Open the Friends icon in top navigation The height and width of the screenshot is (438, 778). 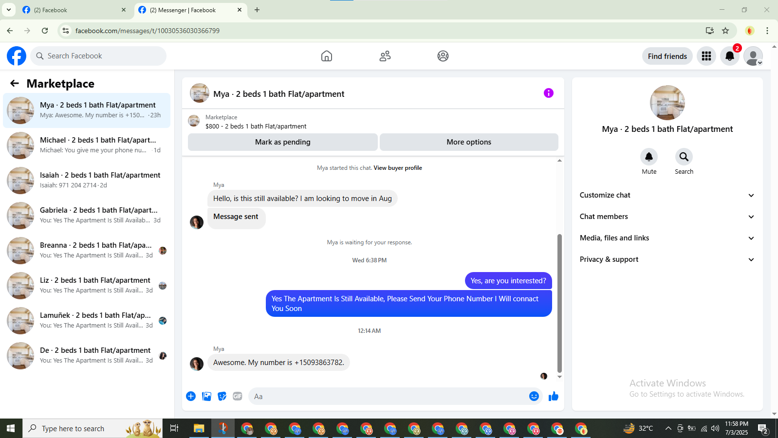[x=385, y=56]
